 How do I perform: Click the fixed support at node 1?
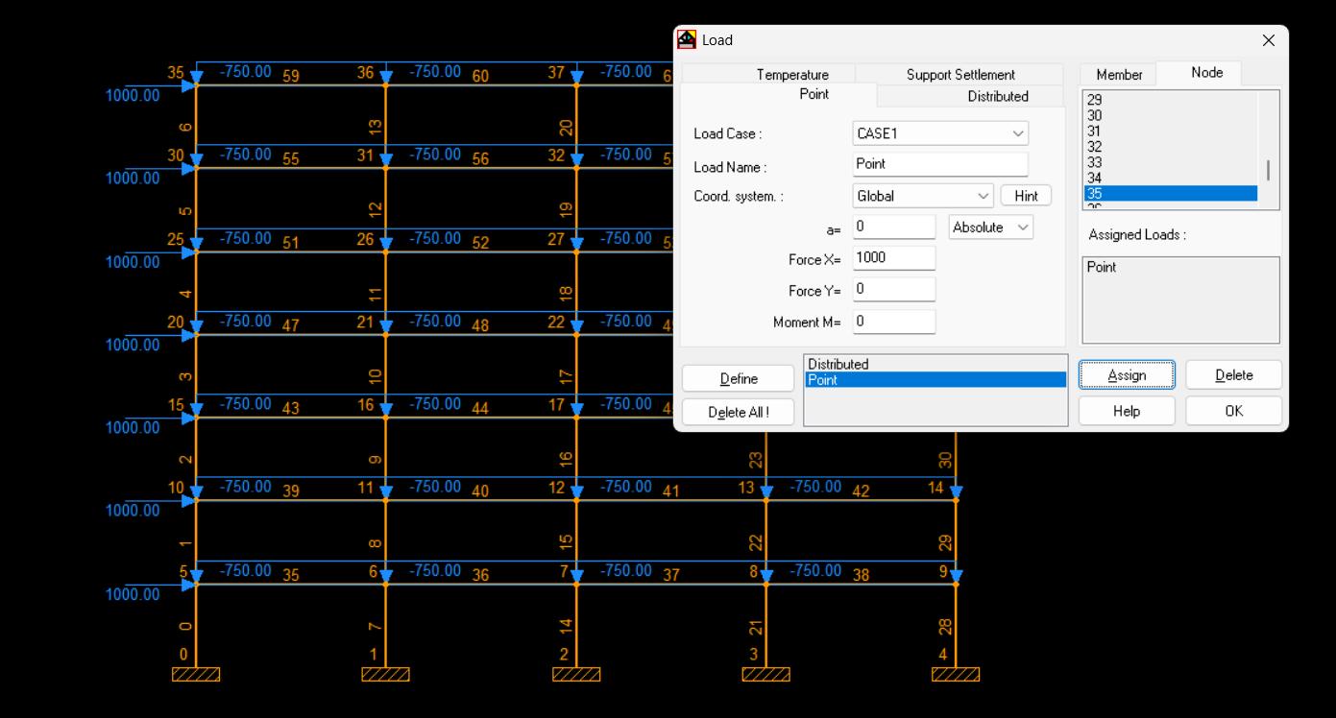point(385,674)
